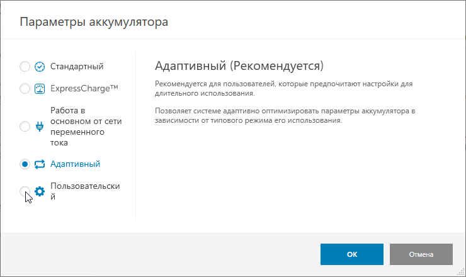Click the Adaptive mode arrows icon
The width and height of the screenshot is (466, 277).
coord(40,164)
